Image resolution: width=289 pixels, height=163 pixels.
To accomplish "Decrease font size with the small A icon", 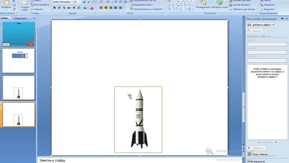I will pos(89,2).
